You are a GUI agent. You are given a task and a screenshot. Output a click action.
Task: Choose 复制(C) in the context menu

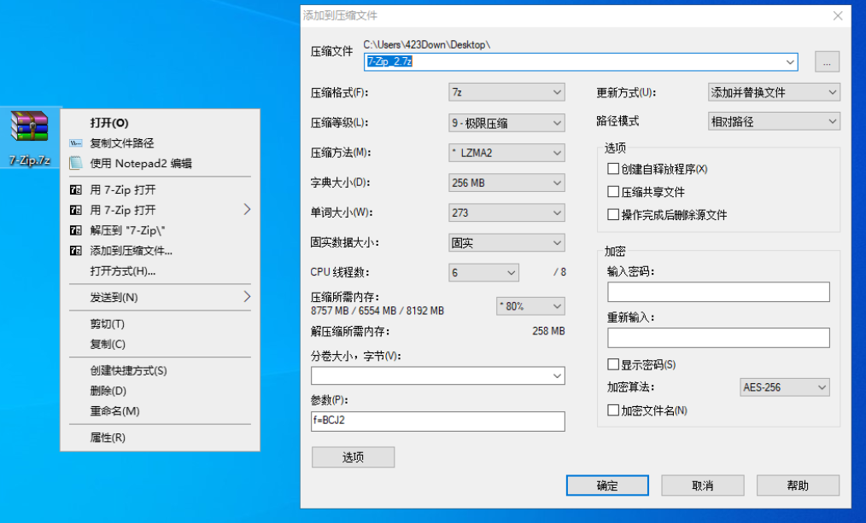[161, 344]
